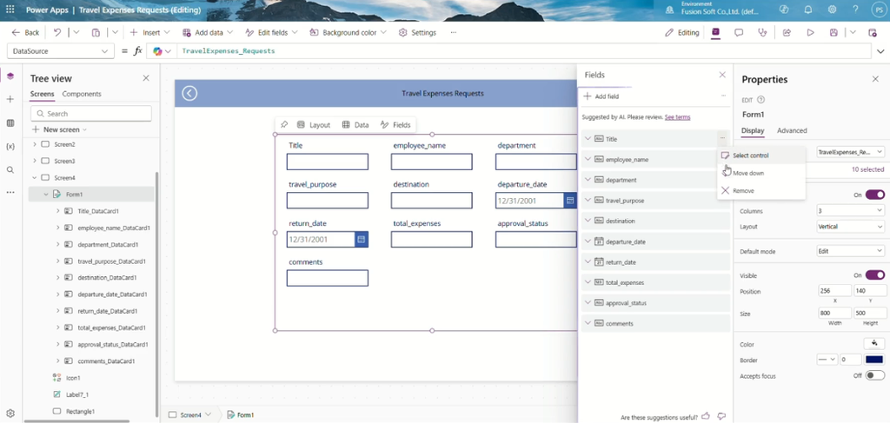Click the Save icon in top toolbar
This screenshot has width=890, height=423.
point(834,33)
